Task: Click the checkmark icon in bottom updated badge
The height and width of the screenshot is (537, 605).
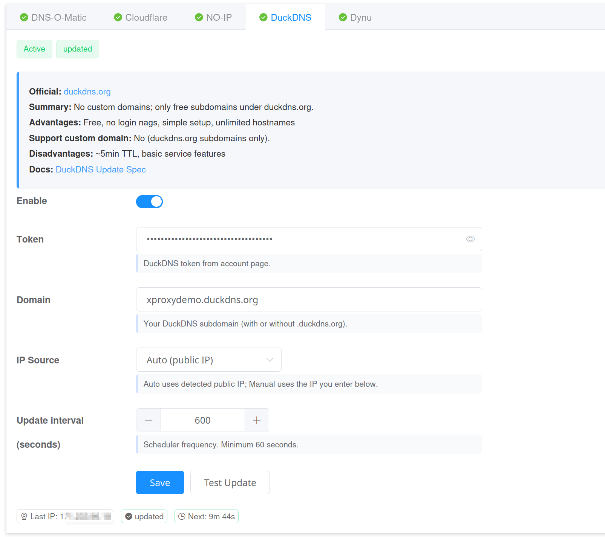Action: 129,516
